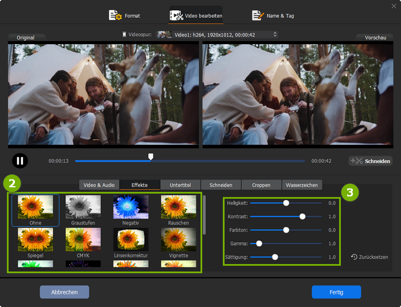Switch to Video & Audio tab
Screen dimensions: 401x307
[99, 185]
